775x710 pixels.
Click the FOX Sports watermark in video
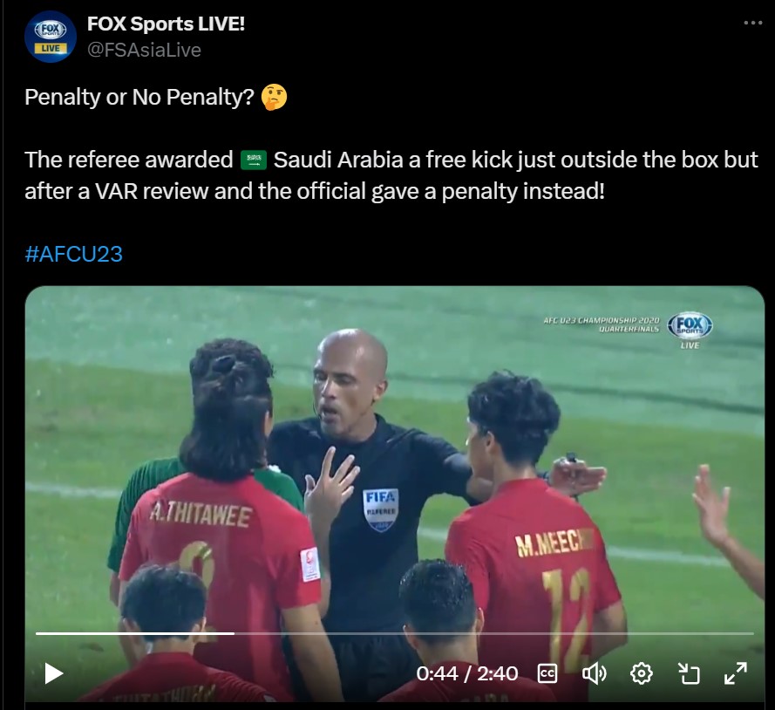tap(690, 331)
